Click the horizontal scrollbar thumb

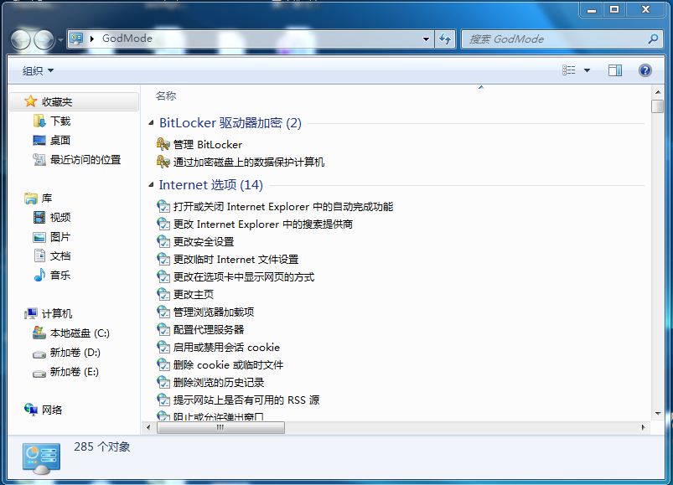click(x=220, y=427)
